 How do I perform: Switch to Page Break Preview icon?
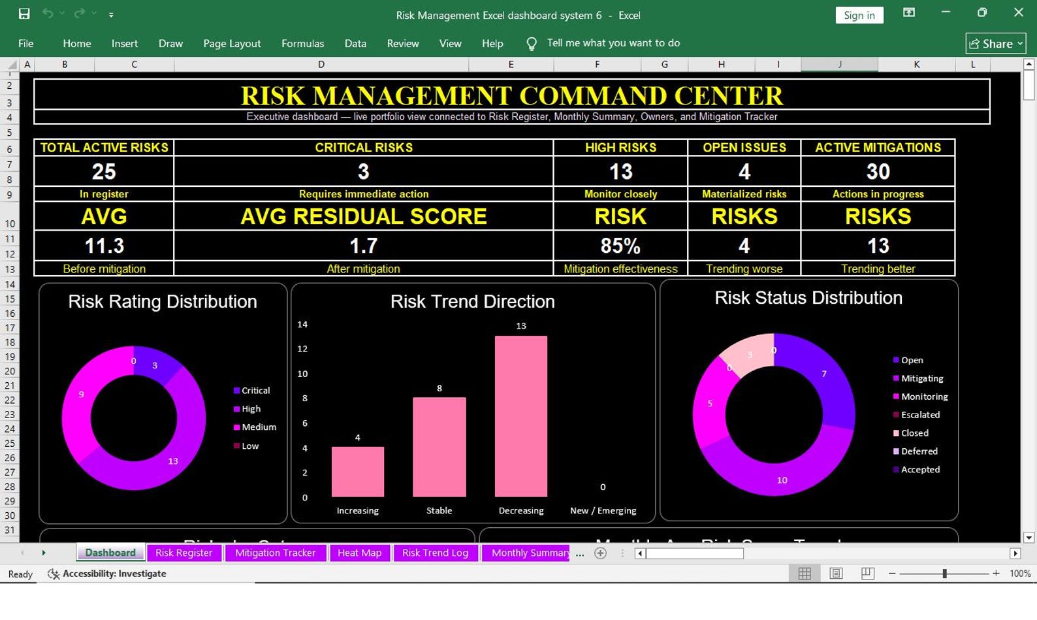pos(868,574)
